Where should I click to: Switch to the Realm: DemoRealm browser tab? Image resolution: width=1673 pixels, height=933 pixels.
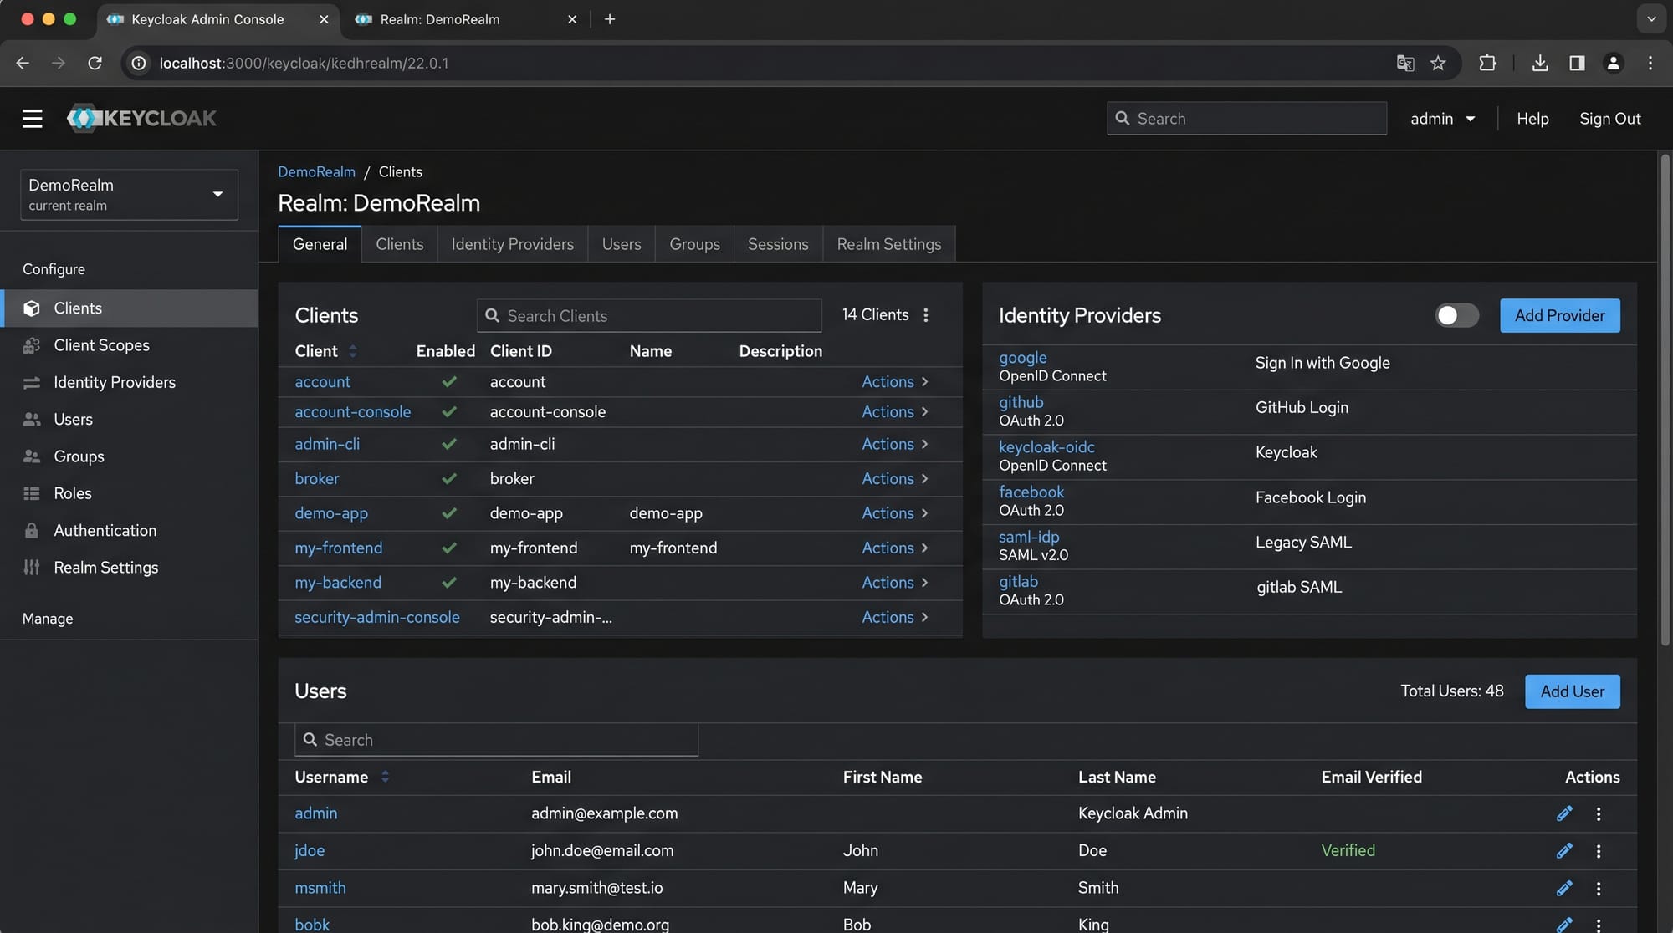click(465, 19)
